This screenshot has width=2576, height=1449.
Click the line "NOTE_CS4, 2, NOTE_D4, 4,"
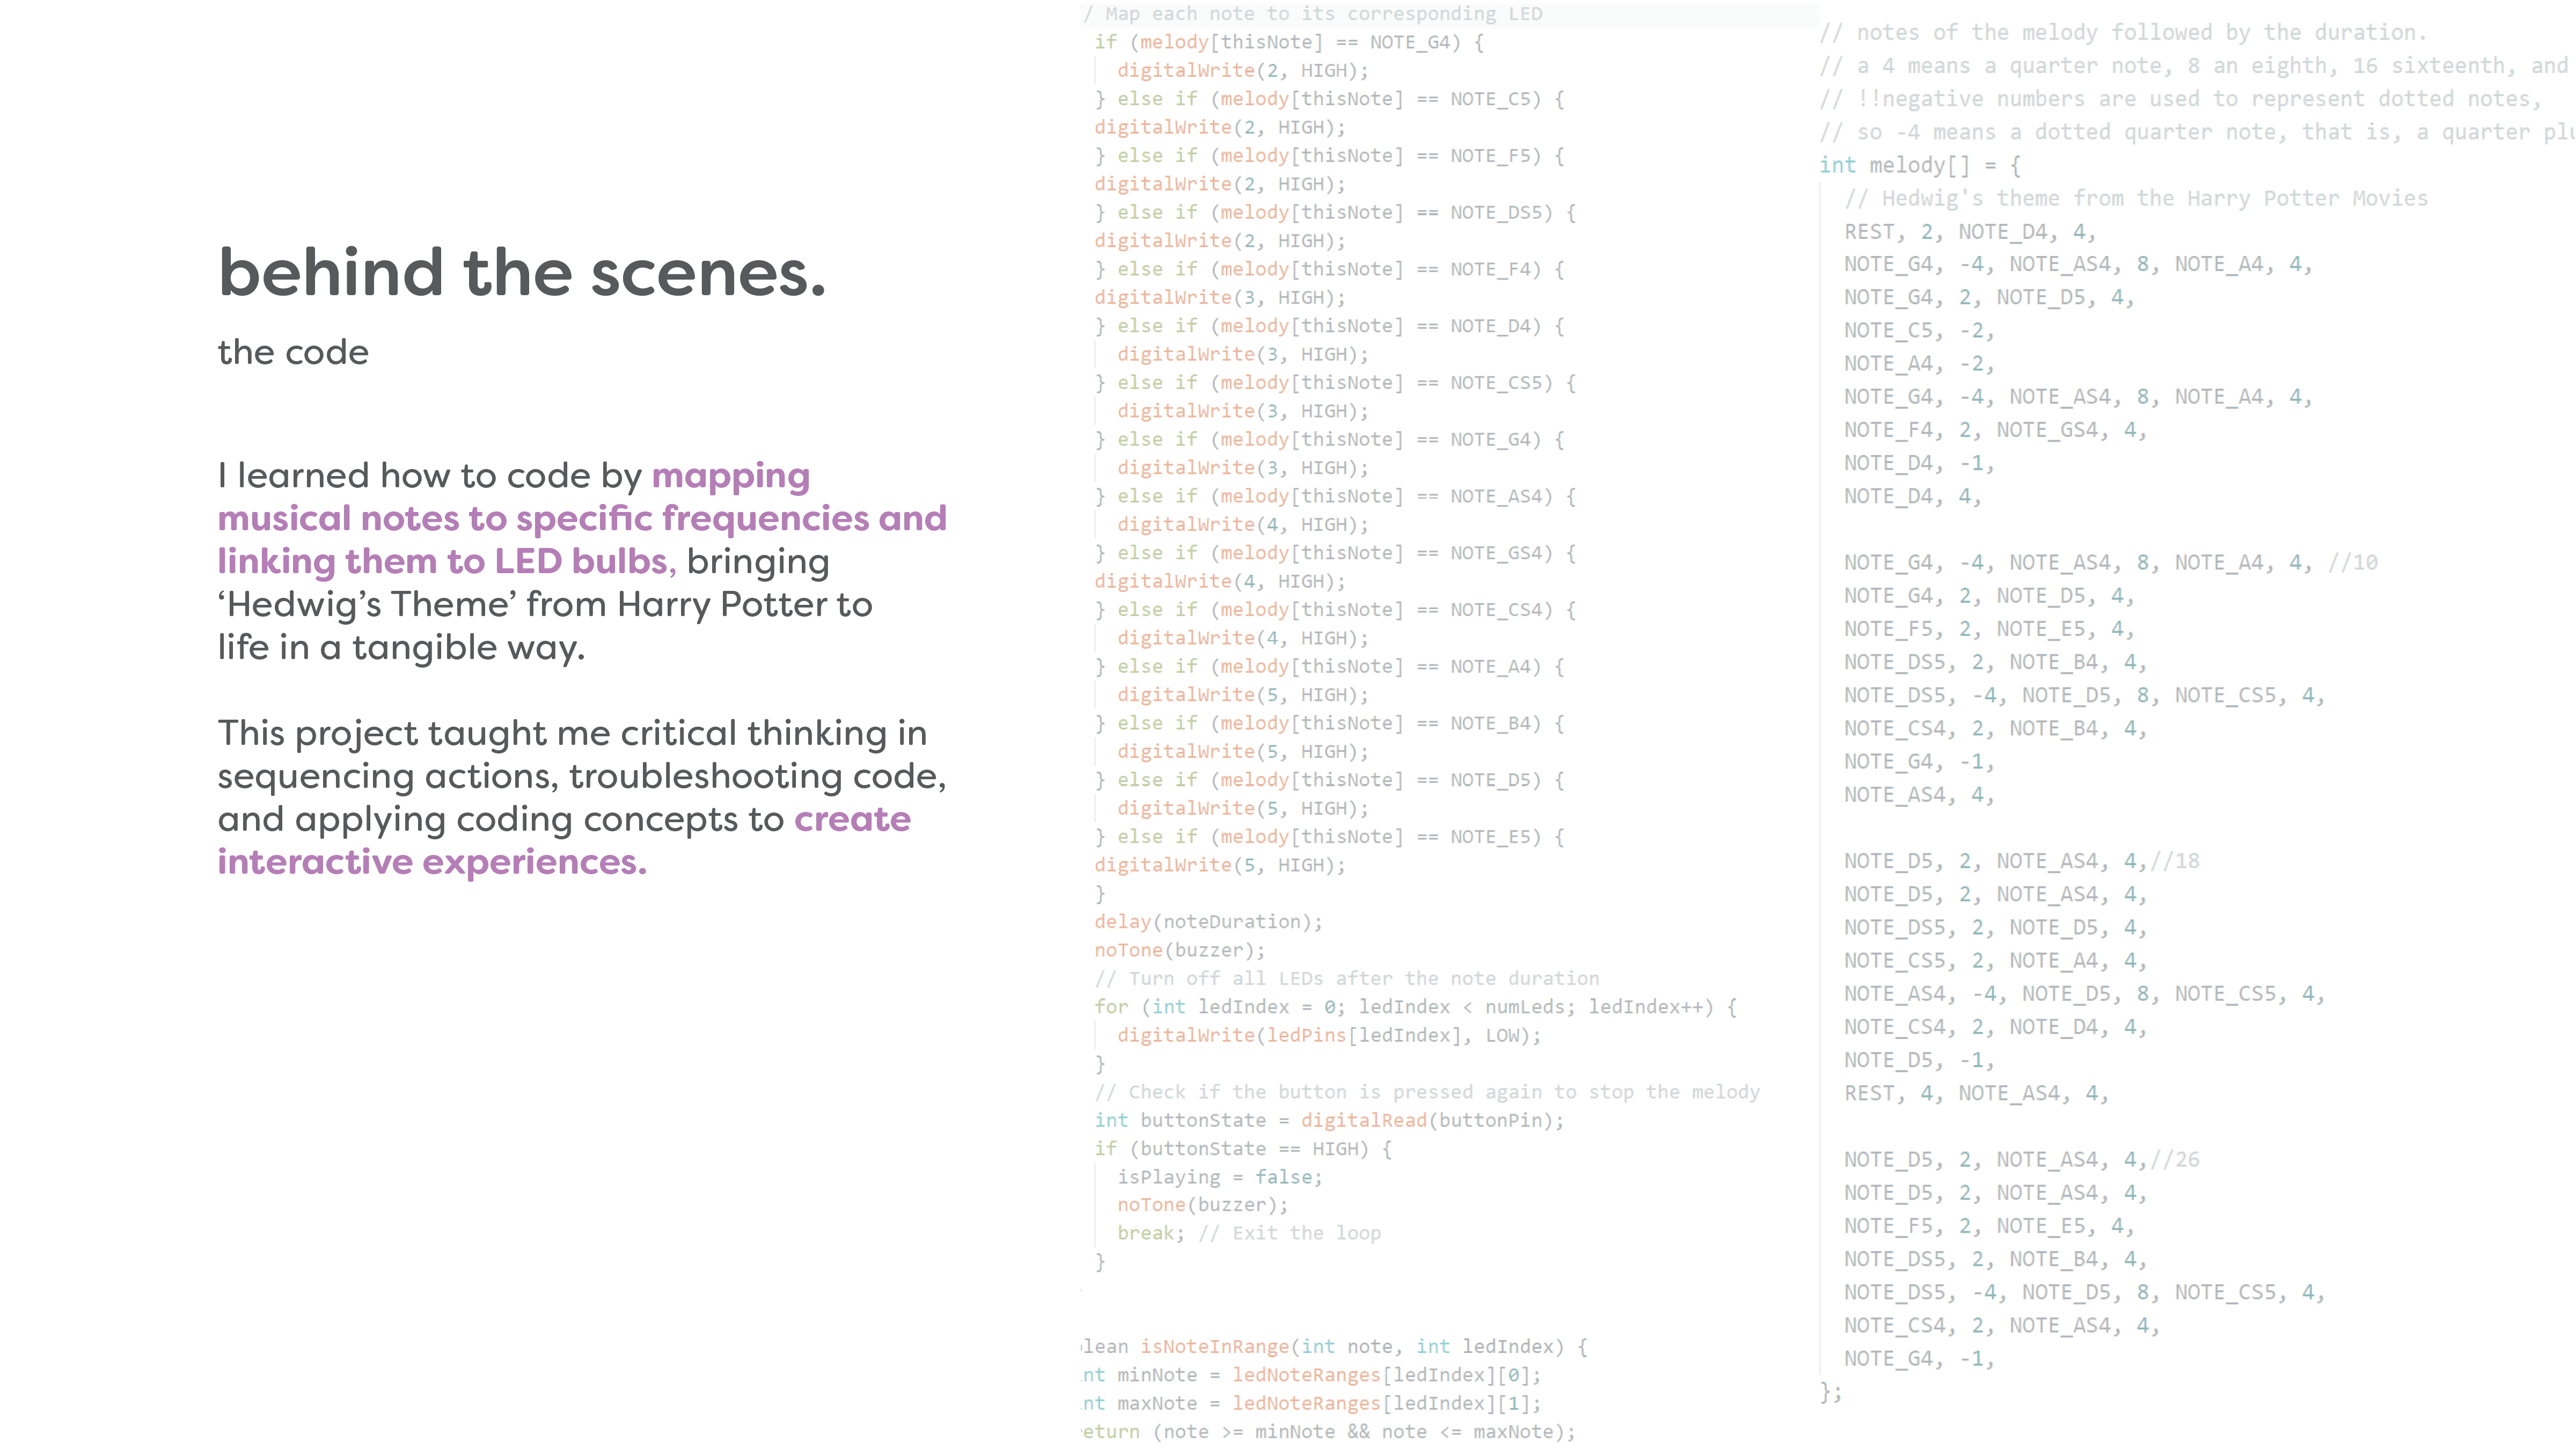(1995, 1026)
